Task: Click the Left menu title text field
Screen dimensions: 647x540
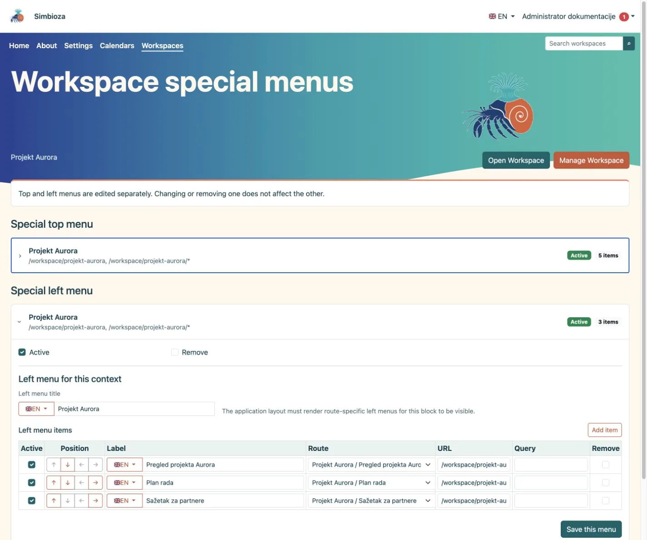Action: click(134, 409)
